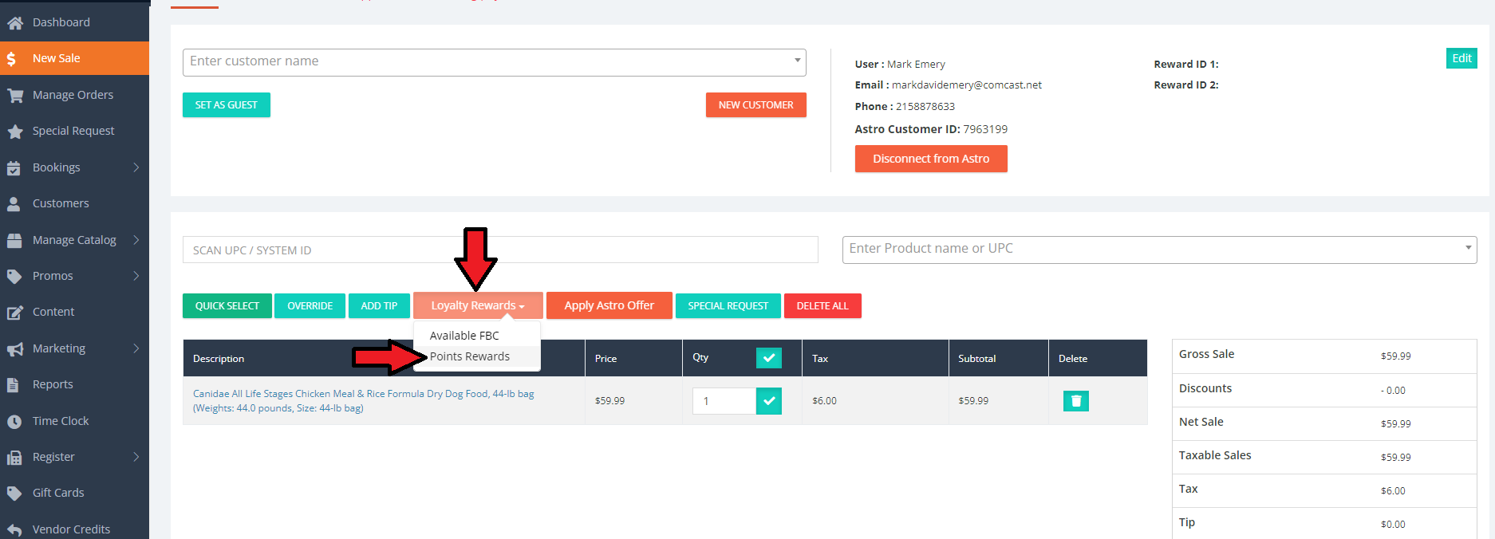Image resolution: width=1495 pixels, height=539 pixels.
Task: Click the Customers person icon
Action: coord(14,204)
